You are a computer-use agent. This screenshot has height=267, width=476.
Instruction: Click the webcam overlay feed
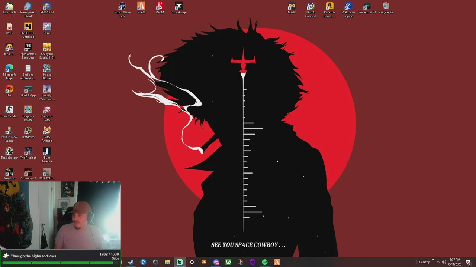point(60,215)
